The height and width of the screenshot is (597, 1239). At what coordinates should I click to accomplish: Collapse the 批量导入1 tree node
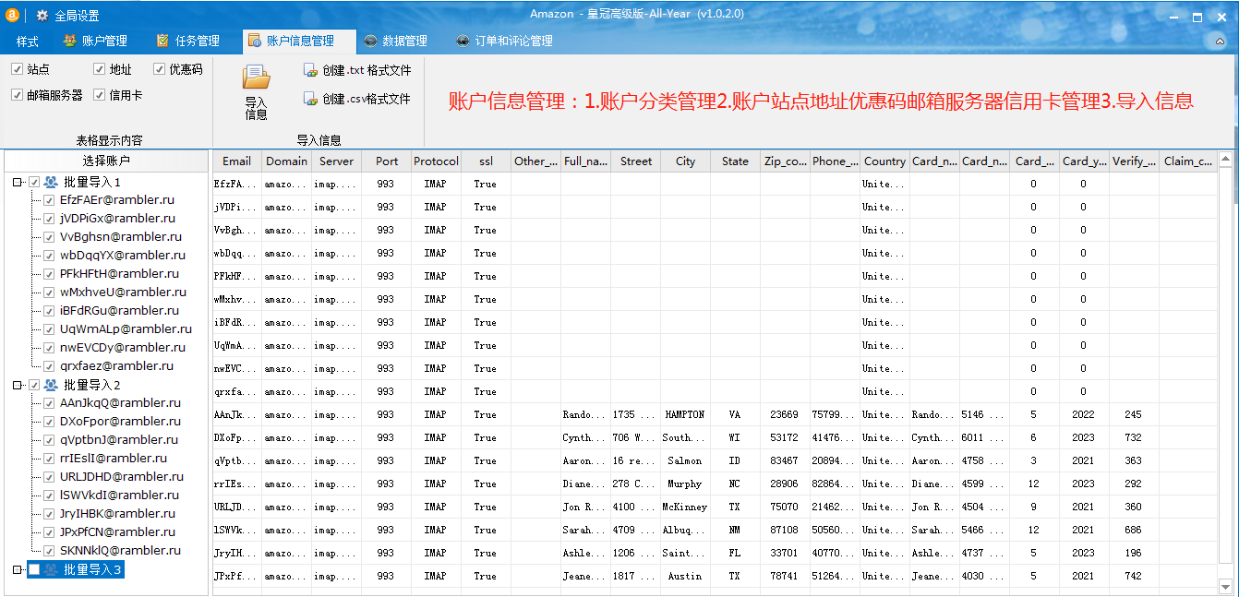point(18,182)
